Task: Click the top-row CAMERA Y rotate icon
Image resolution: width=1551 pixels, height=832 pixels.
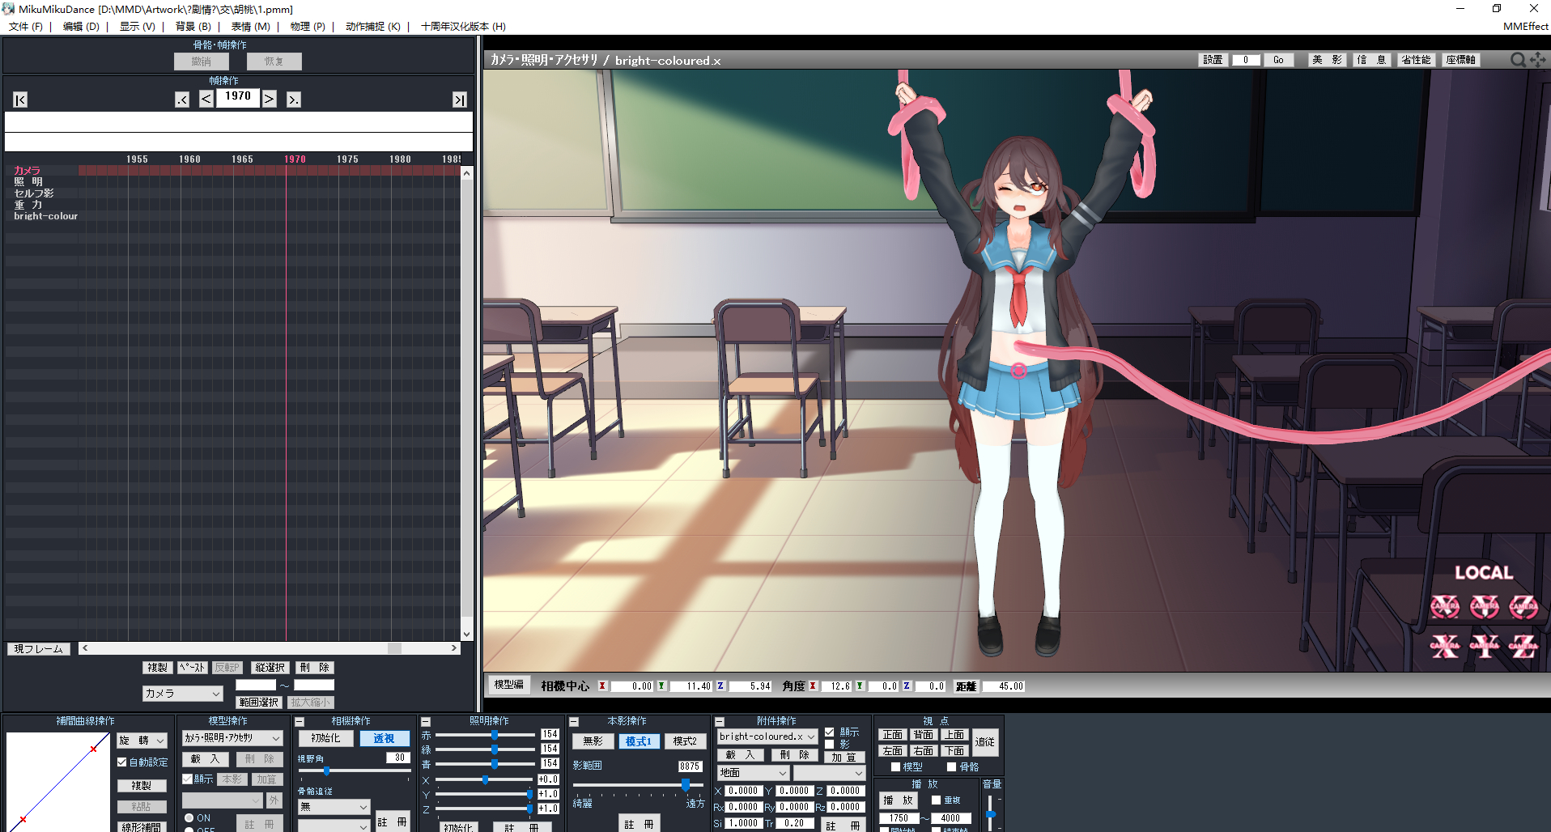Action: (x=1485, y=606)
